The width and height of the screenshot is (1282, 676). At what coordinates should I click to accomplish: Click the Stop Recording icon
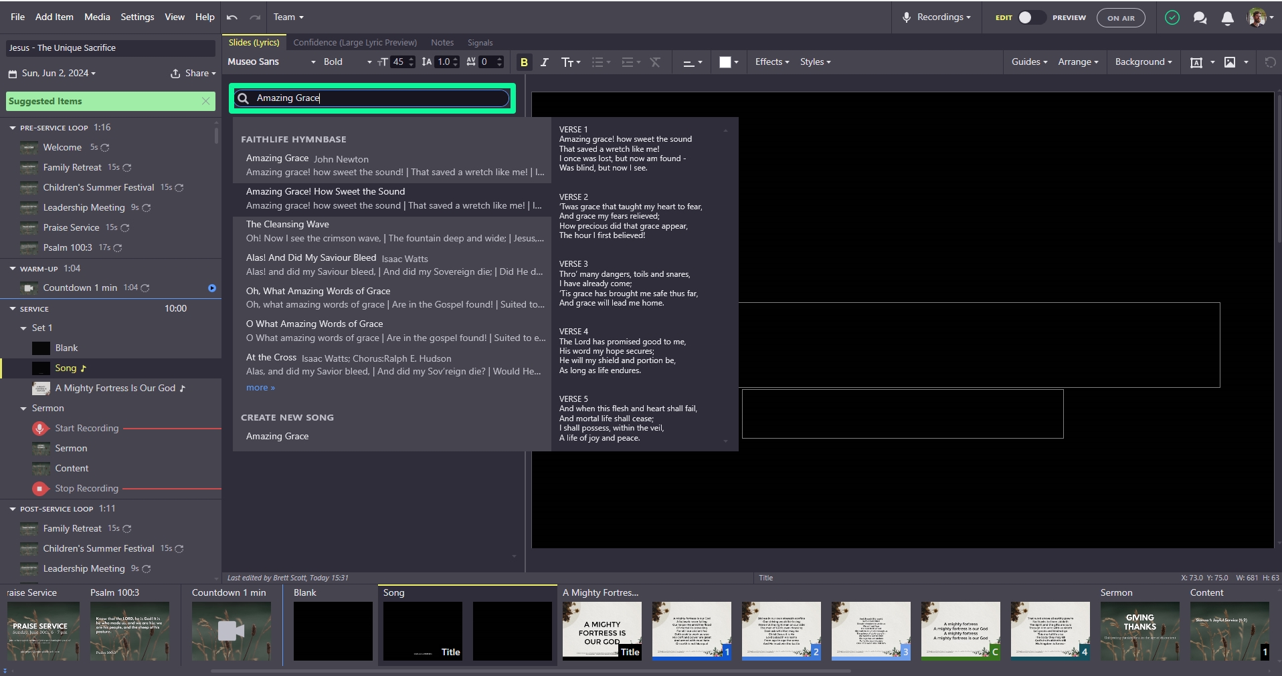[x=40, y=489]
